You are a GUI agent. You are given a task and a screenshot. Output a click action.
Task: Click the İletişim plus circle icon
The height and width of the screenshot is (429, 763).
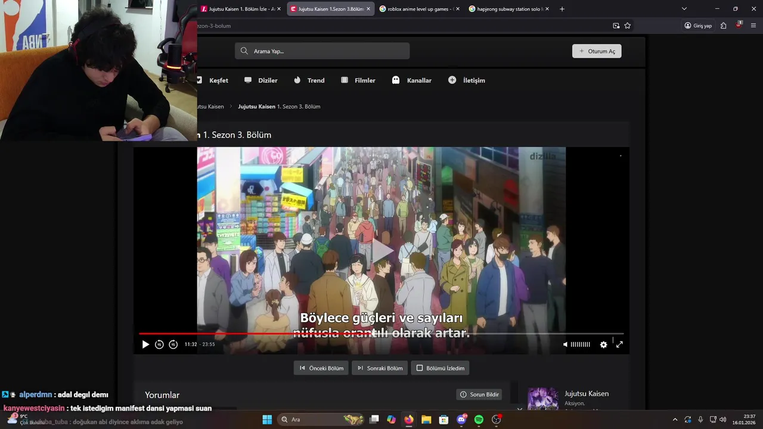(x=452, y=80)
